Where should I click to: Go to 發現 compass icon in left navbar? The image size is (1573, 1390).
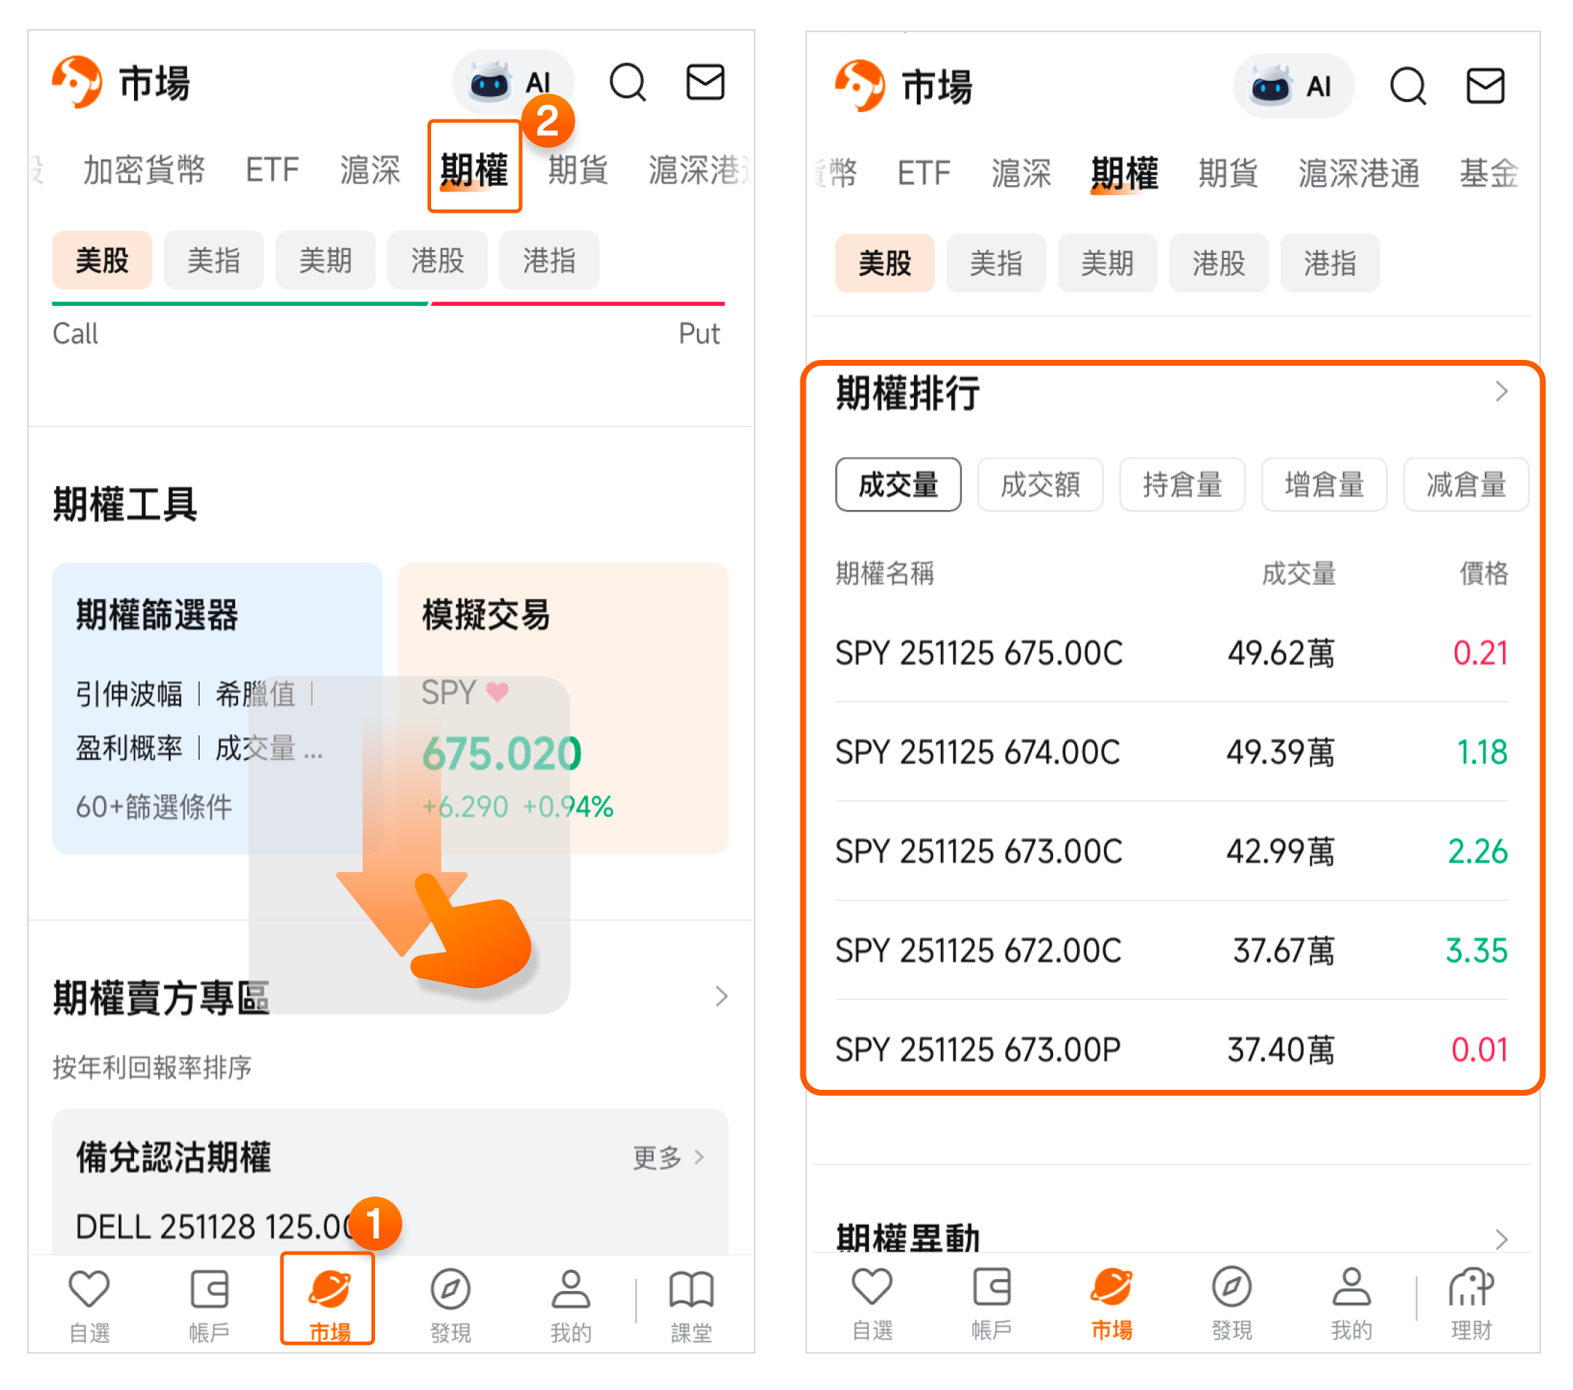[450, 1300]
